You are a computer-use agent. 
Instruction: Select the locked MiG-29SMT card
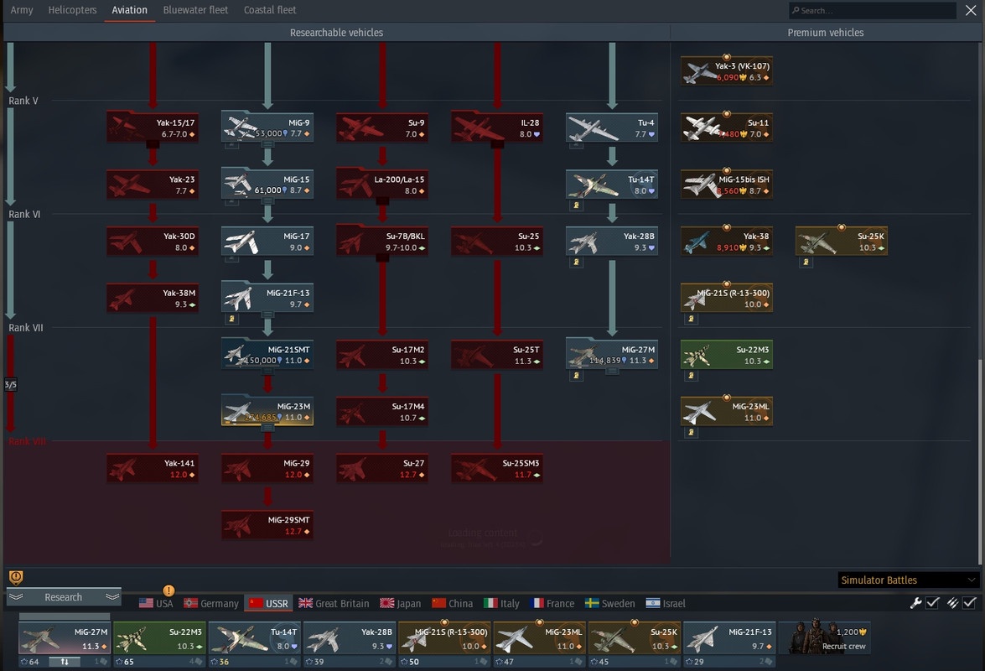point(267,524)
